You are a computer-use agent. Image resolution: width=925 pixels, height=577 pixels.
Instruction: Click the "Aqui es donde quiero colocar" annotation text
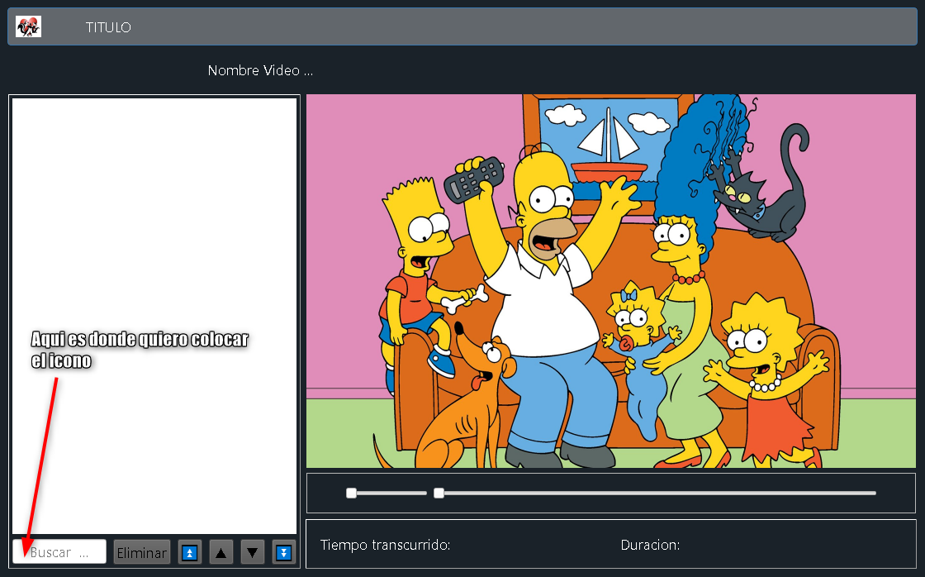(x=139, y=340)
